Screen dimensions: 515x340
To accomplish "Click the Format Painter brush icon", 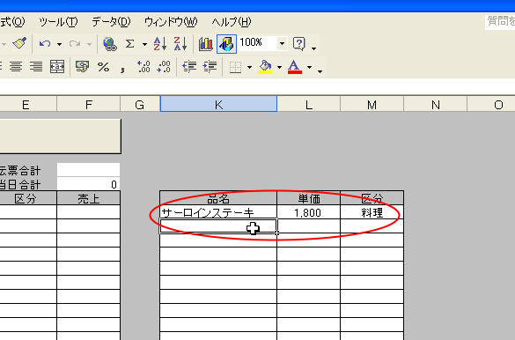I will [x=19, y=43].
